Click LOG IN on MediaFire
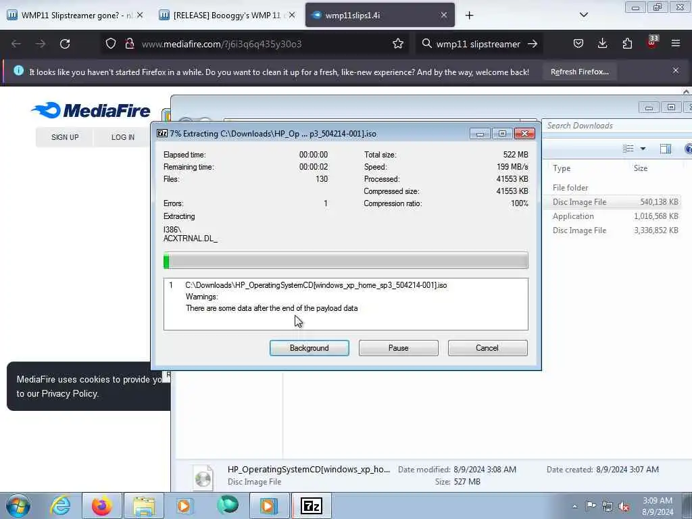 click(x=123, y=137)
